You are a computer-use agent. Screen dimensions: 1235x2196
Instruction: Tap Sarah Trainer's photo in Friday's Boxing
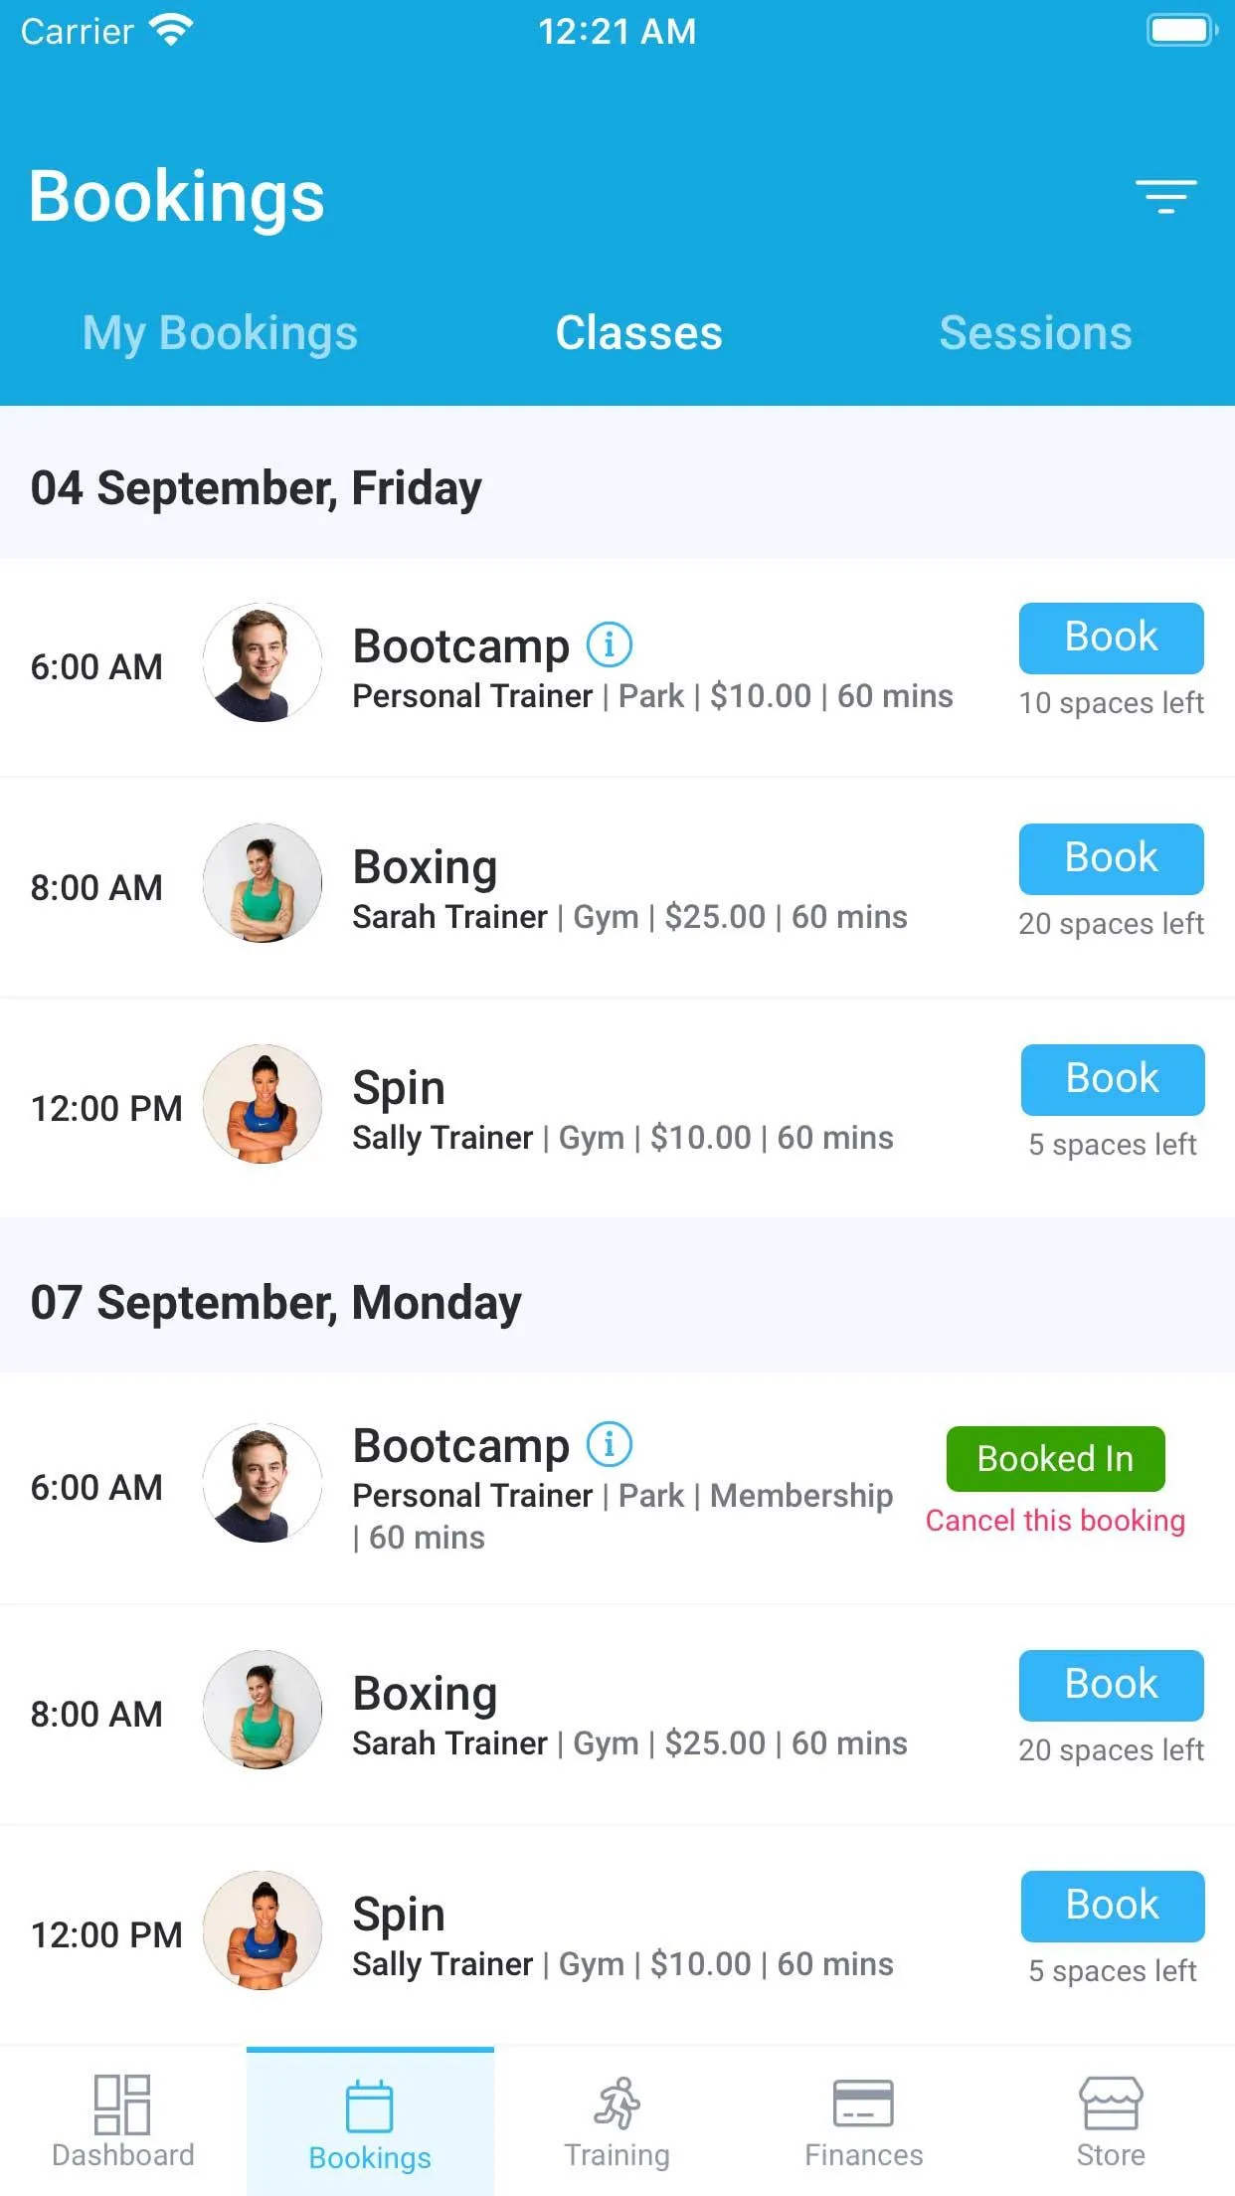263,883
